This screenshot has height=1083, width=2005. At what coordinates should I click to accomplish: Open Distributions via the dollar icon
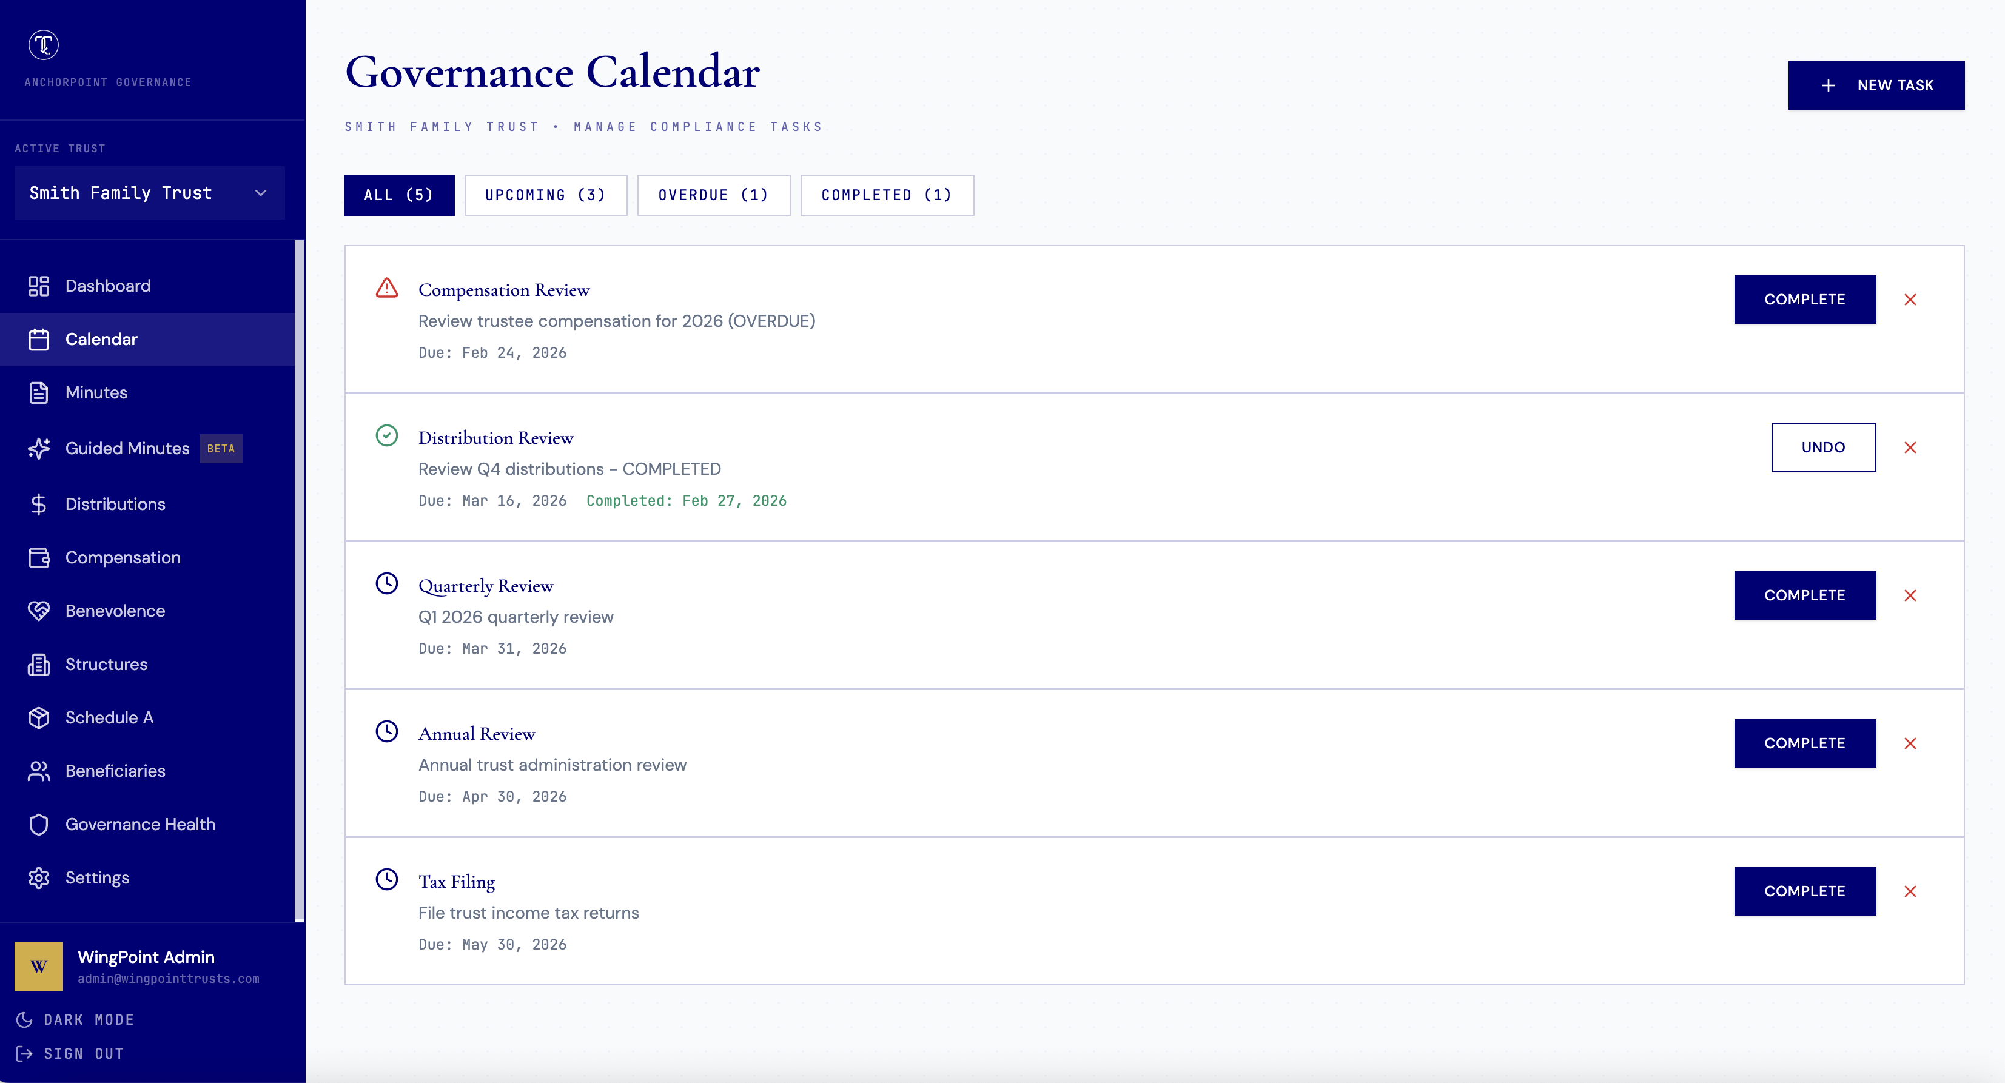38,504
